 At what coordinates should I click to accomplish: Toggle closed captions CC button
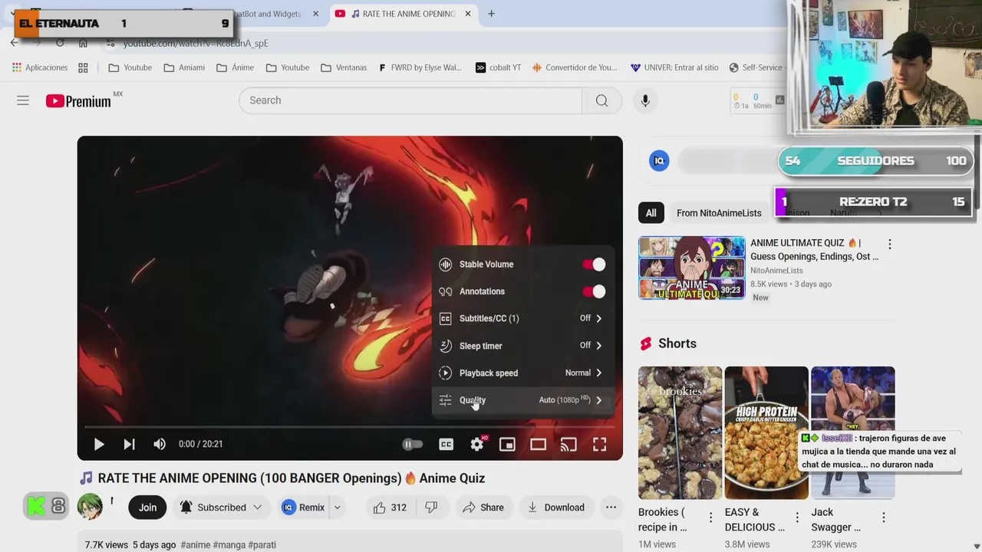(446, 444)
